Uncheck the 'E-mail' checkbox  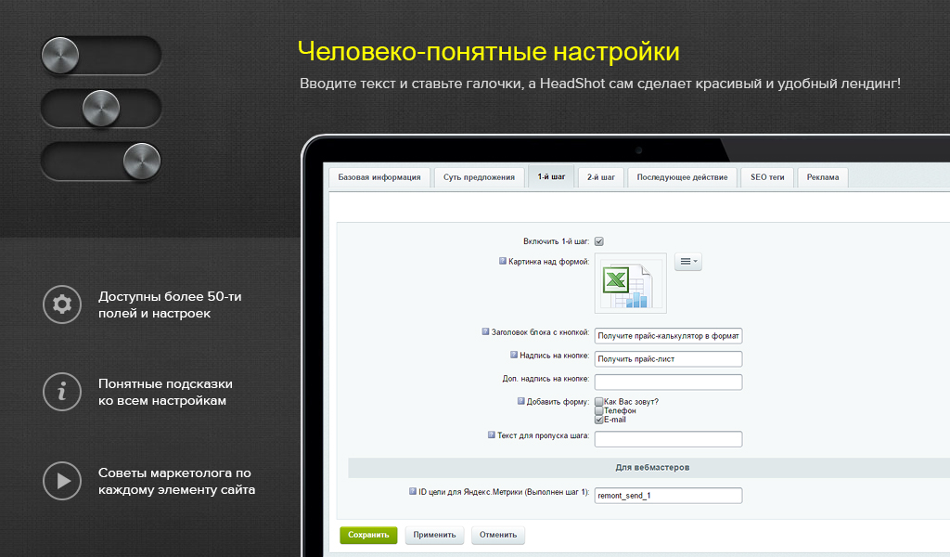coord(599,420)
